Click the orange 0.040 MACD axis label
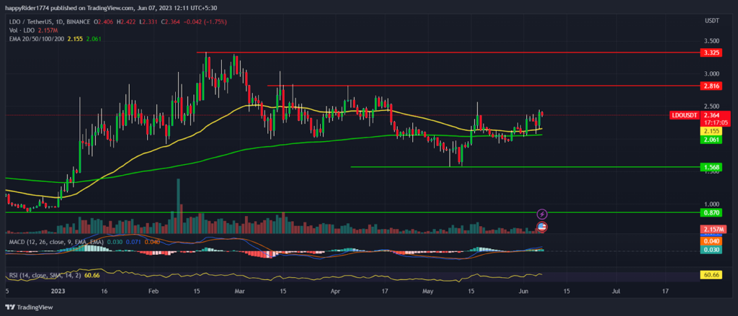Image resolution: width=738 pixels, height=316 pixels. (x=711, y=241)
